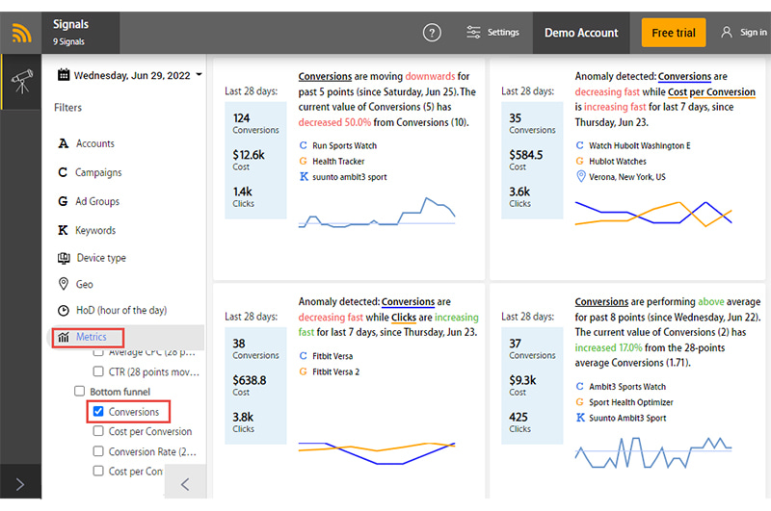
Task: Toggle the Average CPC checkbox
Action: [x=98, y=352]
